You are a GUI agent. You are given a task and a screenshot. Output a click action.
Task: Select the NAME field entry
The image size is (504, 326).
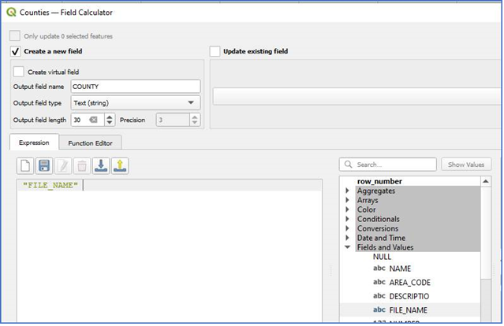400,269
